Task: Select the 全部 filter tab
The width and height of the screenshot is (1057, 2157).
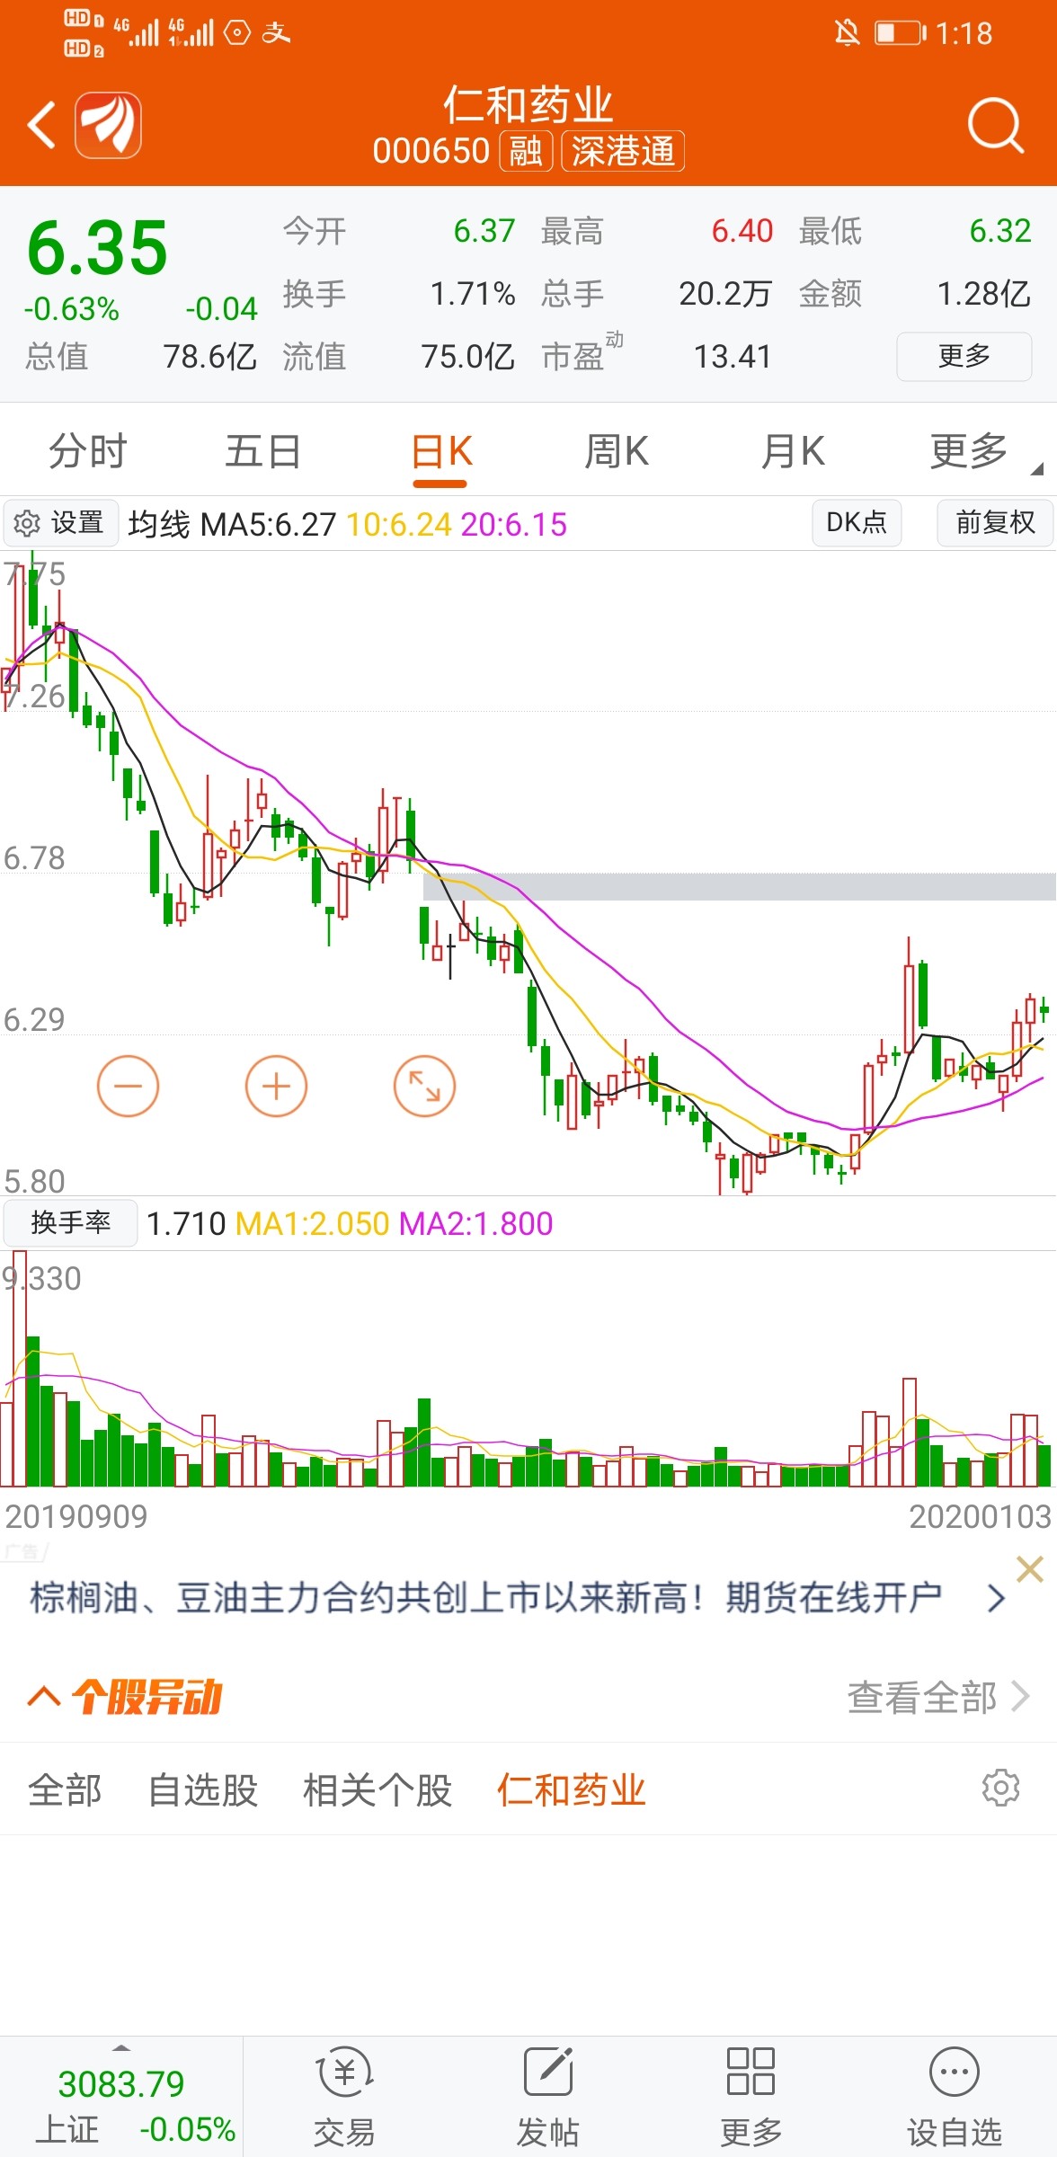Action: click(65, 1789)
